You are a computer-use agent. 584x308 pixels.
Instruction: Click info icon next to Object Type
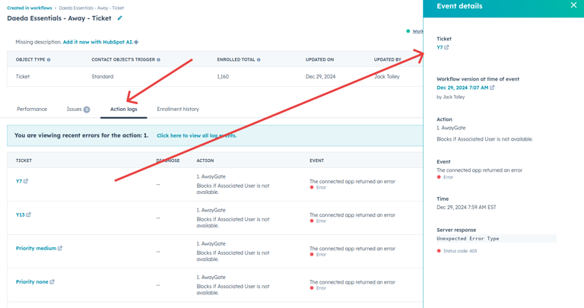click(49, 59)
